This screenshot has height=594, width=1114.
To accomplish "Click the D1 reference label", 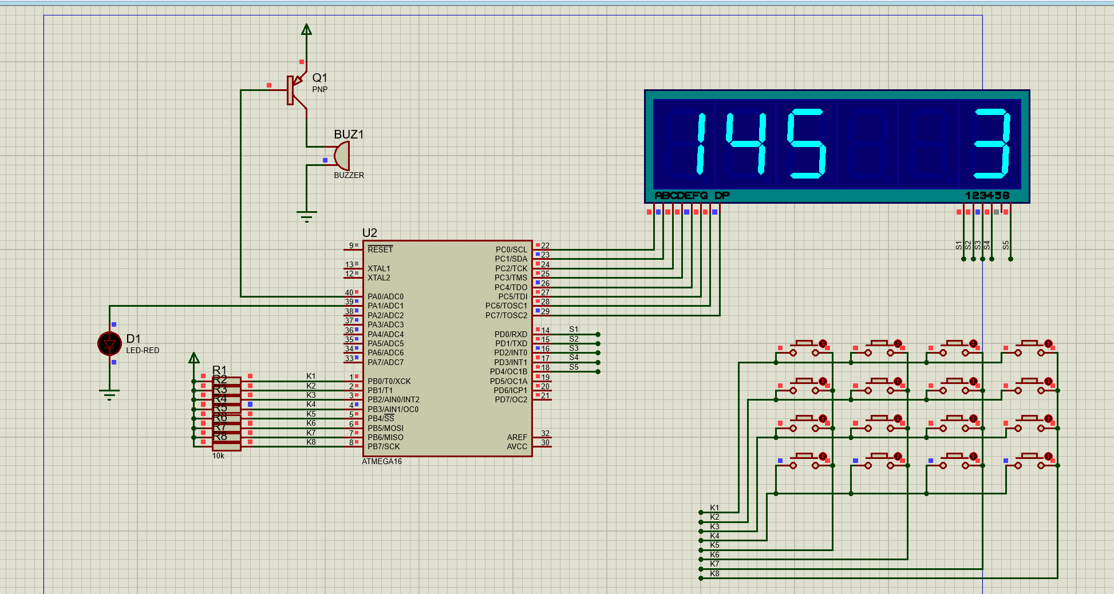I will click(x=133, y=339).
